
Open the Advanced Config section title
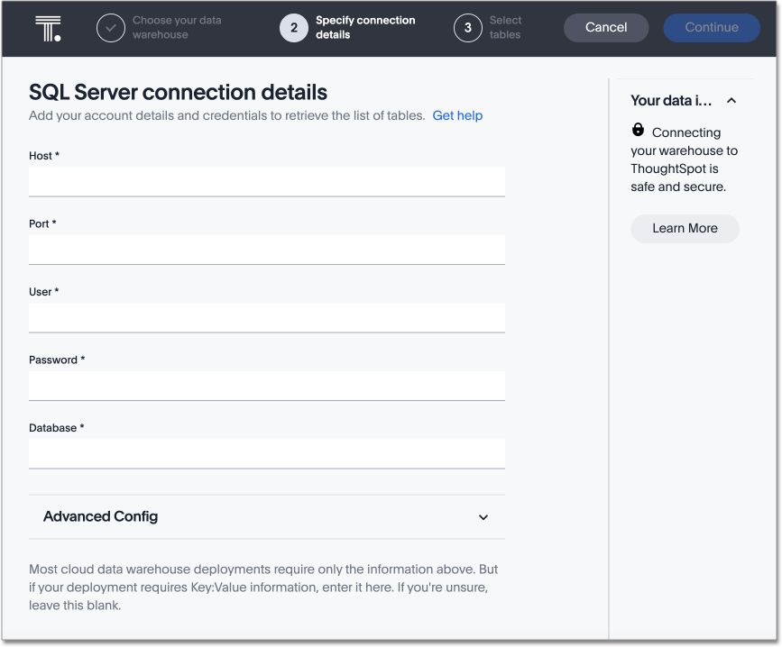pyautogui.click(x=101, y=516)
